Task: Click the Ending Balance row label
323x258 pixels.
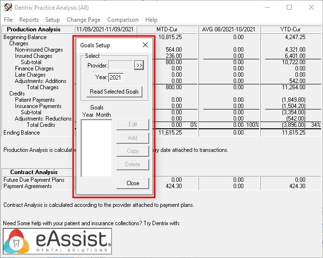Action: click(22, 133)
